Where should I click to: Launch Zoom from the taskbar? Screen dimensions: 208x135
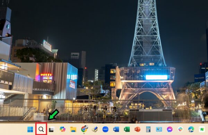point(105,129)
